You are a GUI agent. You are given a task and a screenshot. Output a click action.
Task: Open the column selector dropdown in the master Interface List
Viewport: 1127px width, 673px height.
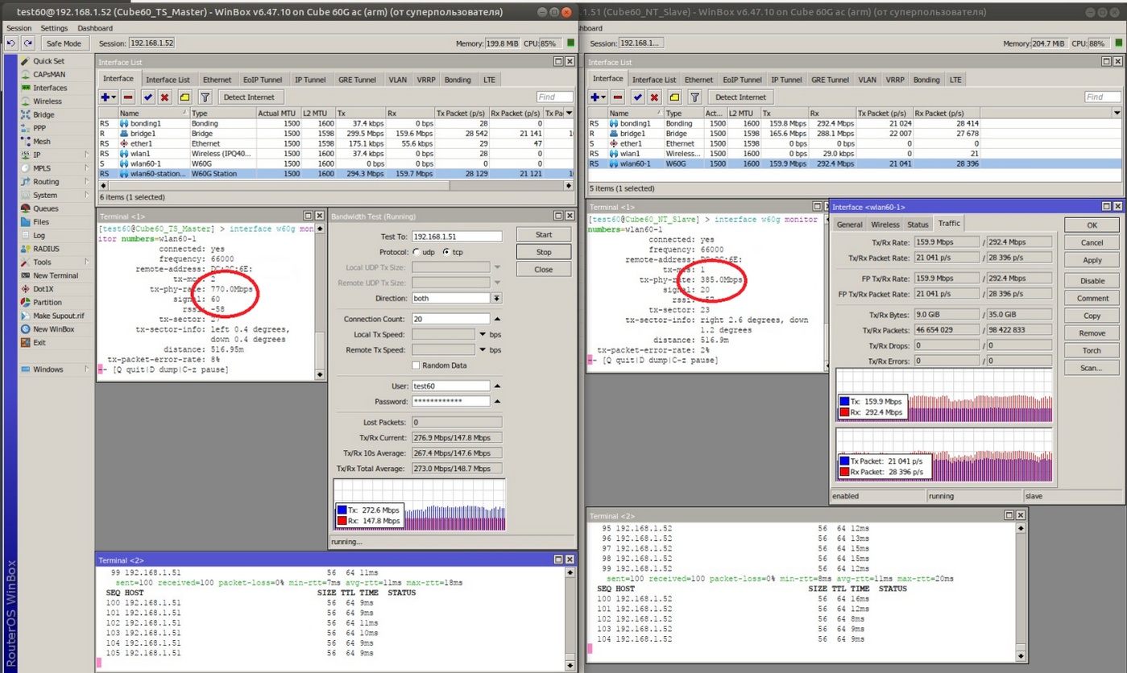pyautogui.click(x=570, y=114)
